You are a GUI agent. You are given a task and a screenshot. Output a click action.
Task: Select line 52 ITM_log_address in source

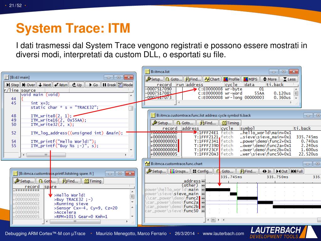[x=77, y=133]
